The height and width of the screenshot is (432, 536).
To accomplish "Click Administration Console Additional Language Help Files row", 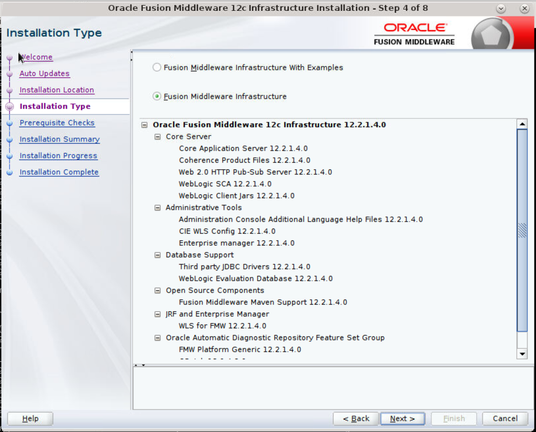I will (300, 220).
